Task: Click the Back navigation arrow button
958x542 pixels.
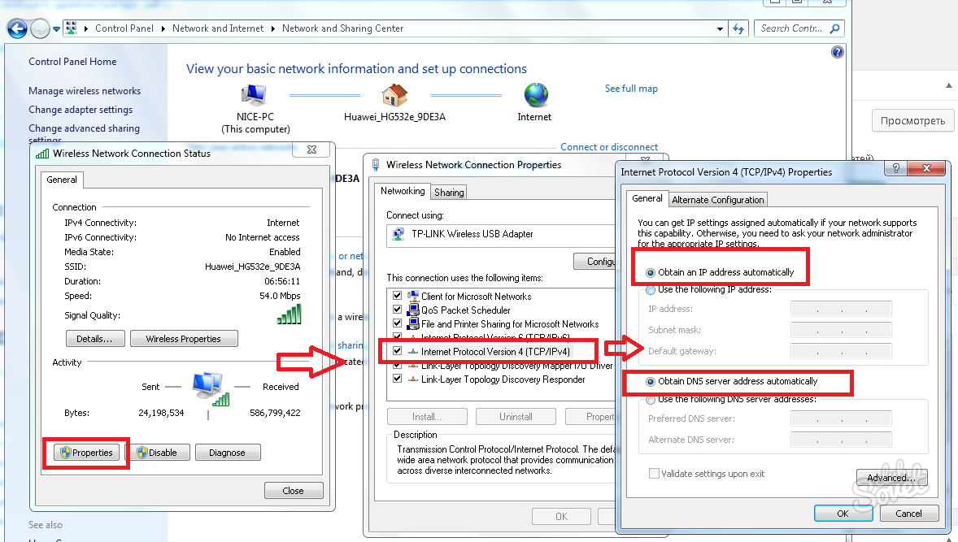Action: (x=16, y=28)
